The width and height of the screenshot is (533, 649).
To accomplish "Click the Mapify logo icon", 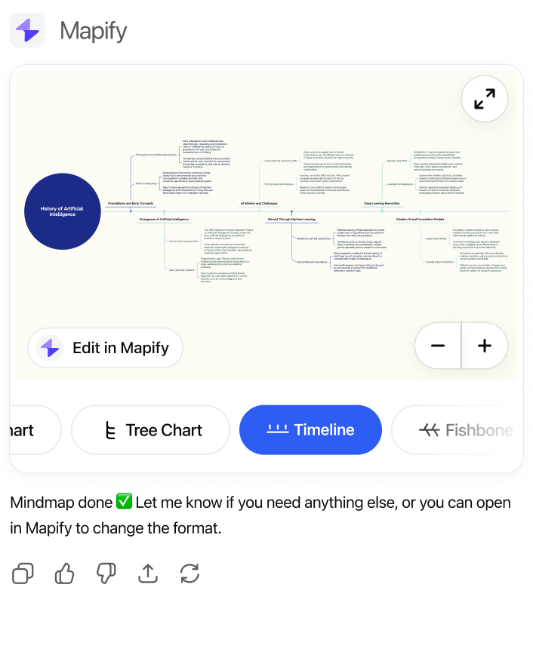I will click(27, 31).
